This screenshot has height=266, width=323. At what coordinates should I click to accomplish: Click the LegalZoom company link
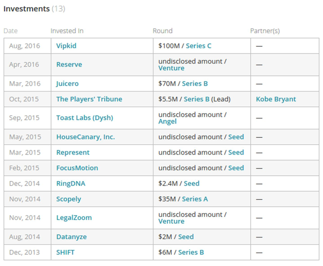tap(74, 217)
